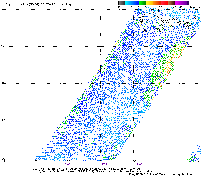Image resolution: width=201 pixels, height=176 pixels.
Task: Click the purple time label 12:41
Action: point(105,164)
